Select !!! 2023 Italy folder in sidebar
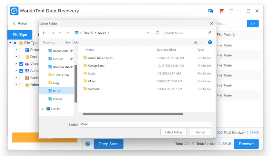Image resolution: width=272 pixels, height=156 pixels. pyautogui.click(x=59, y=75)
